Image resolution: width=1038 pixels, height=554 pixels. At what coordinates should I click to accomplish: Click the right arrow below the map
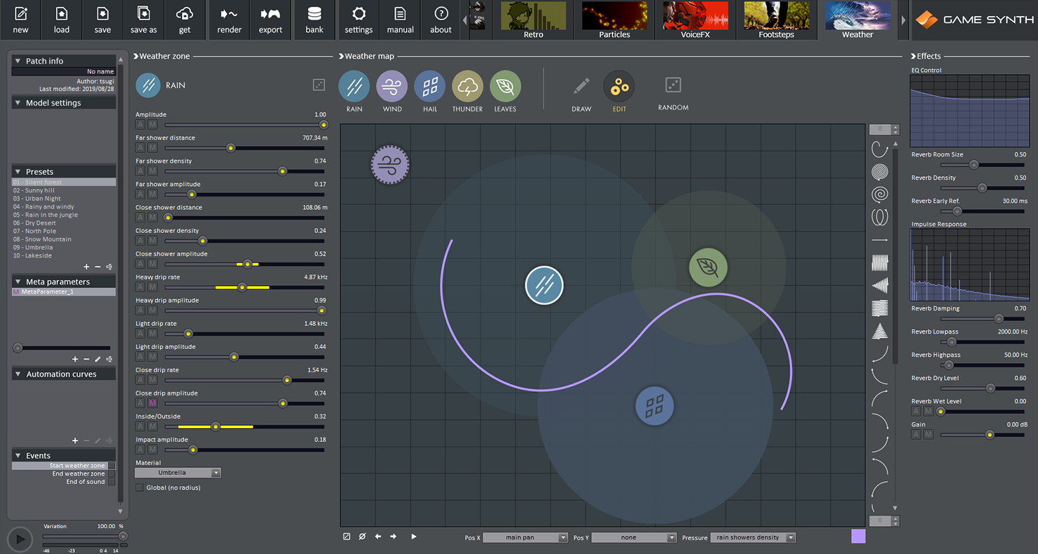(x=394, y=537)
